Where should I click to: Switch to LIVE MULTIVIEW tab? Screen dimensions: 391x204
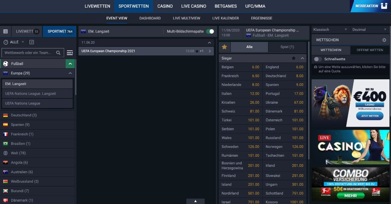[186, 18]
